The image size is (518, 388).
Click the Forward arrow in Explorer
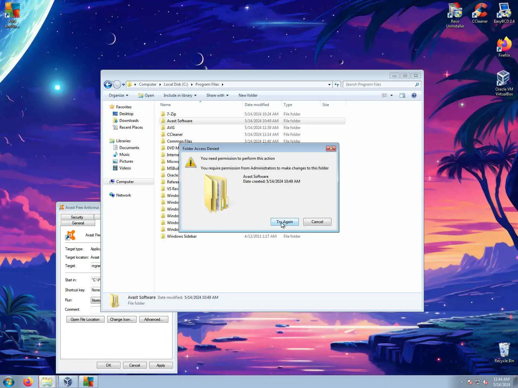(x=117, y=84)
